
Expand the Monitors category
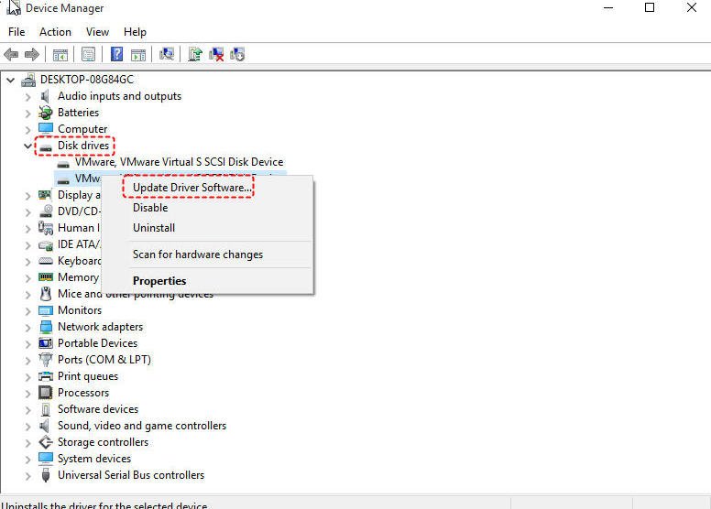(28, 311)
